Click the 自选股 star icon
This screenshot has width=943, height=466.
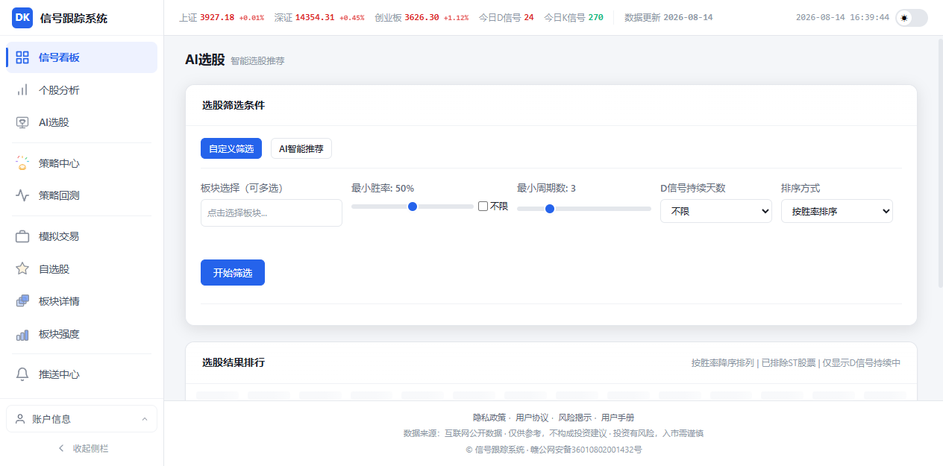click(22, 269)
